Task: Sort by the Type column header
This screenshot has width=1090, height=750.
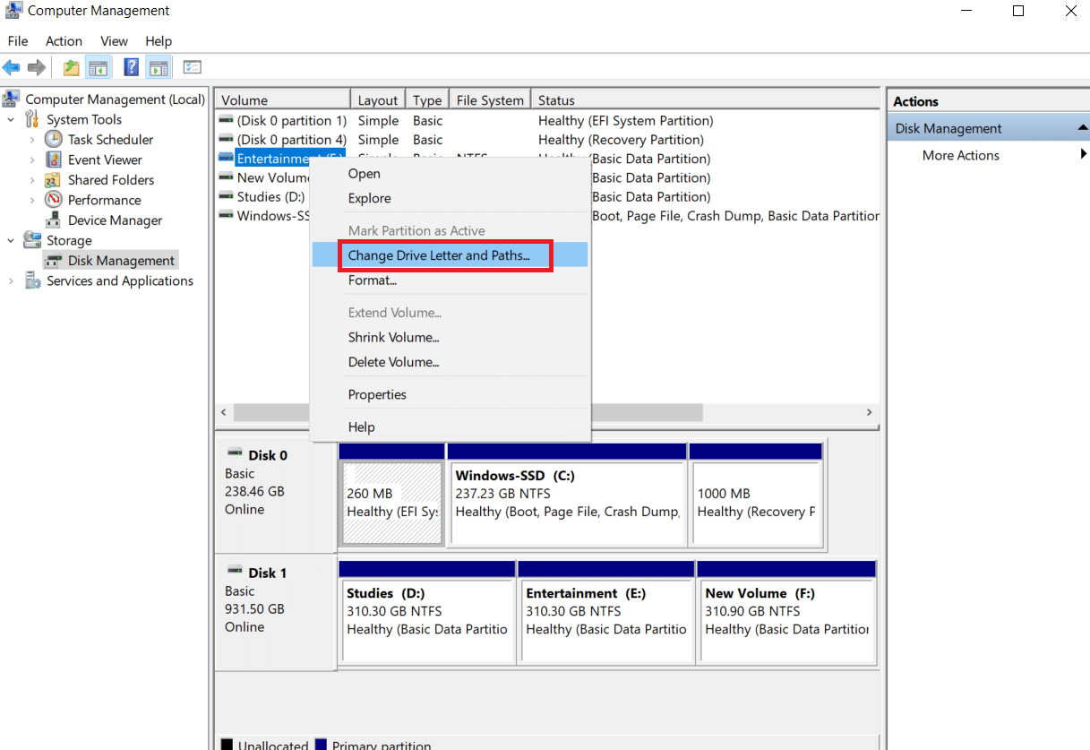Action: [x=427, y=100]
